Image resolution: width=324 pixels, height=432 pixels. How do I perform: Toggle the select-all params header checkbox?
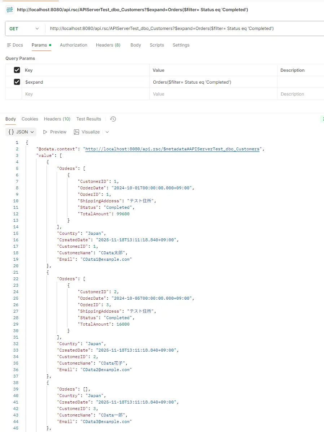click(x=17, y=70)
